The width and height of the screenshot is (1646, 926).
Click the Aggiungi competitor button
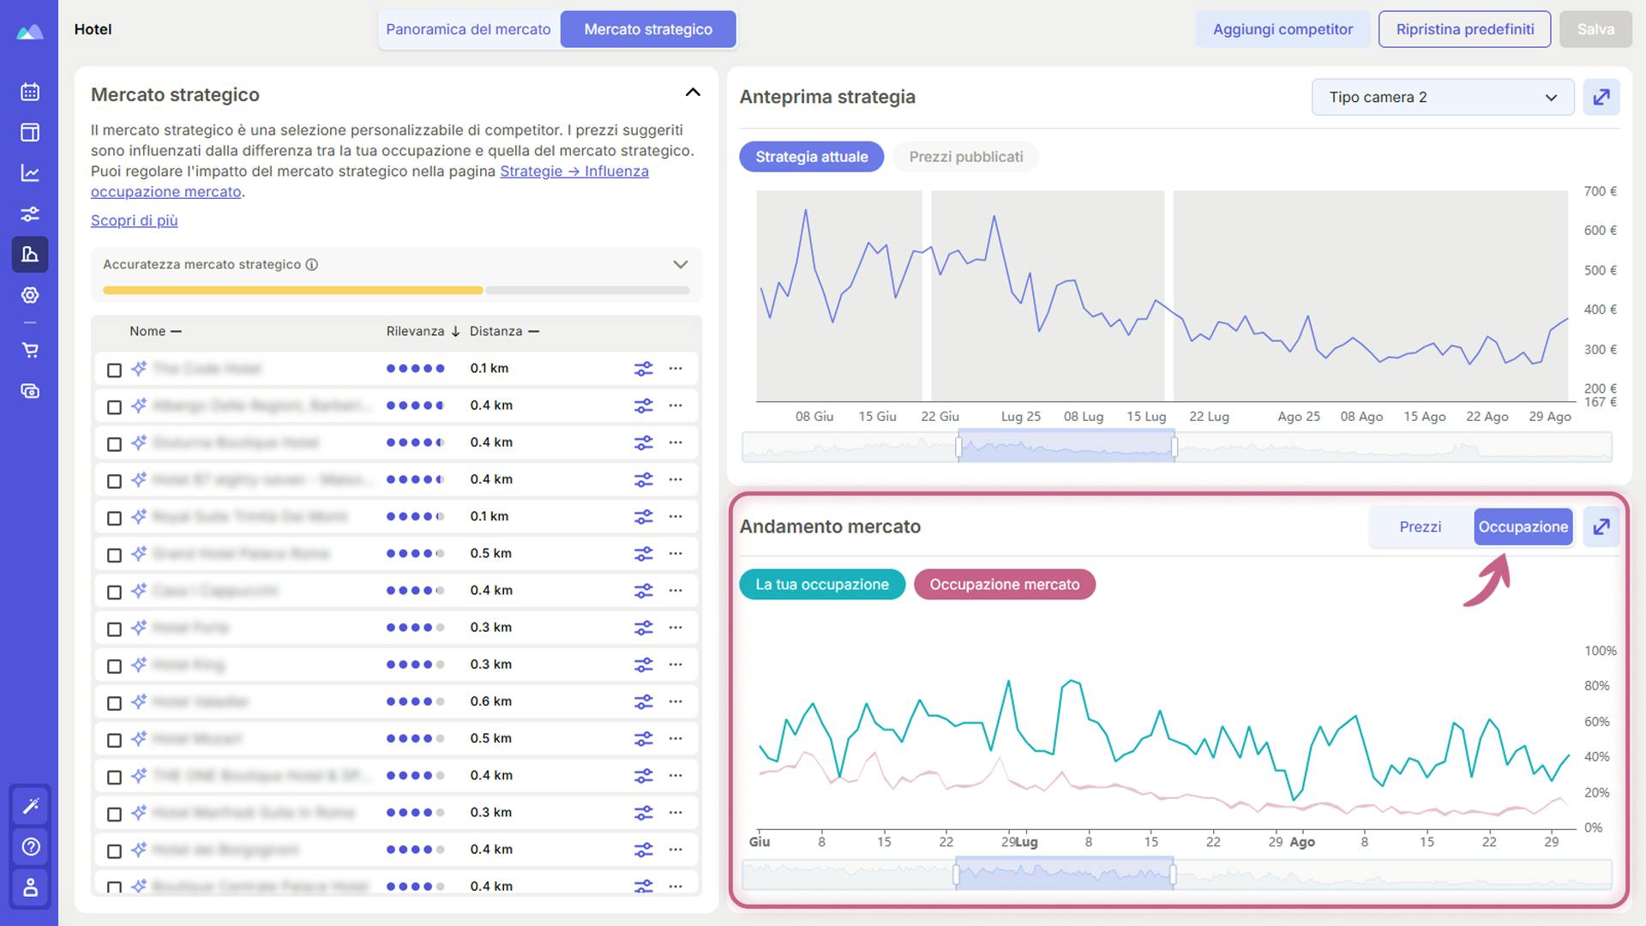(x=1283, y=29)
